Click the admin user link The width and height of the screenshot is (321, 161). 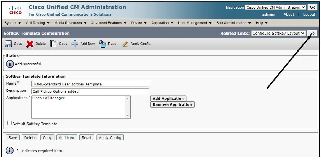(268, 14)
